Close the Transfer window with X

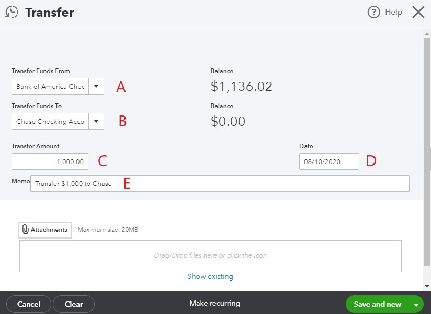click(x=418, y=13)
